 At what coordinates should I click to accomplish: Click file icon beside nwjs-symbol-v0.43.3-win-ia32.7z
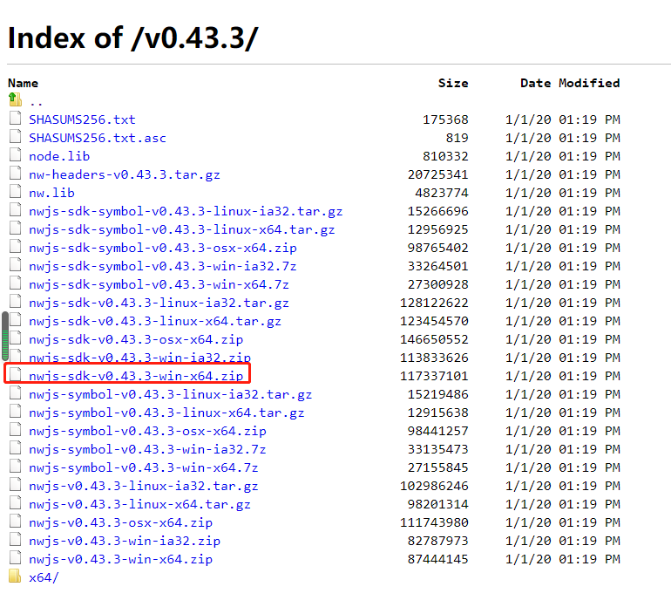tap(16, 447)
